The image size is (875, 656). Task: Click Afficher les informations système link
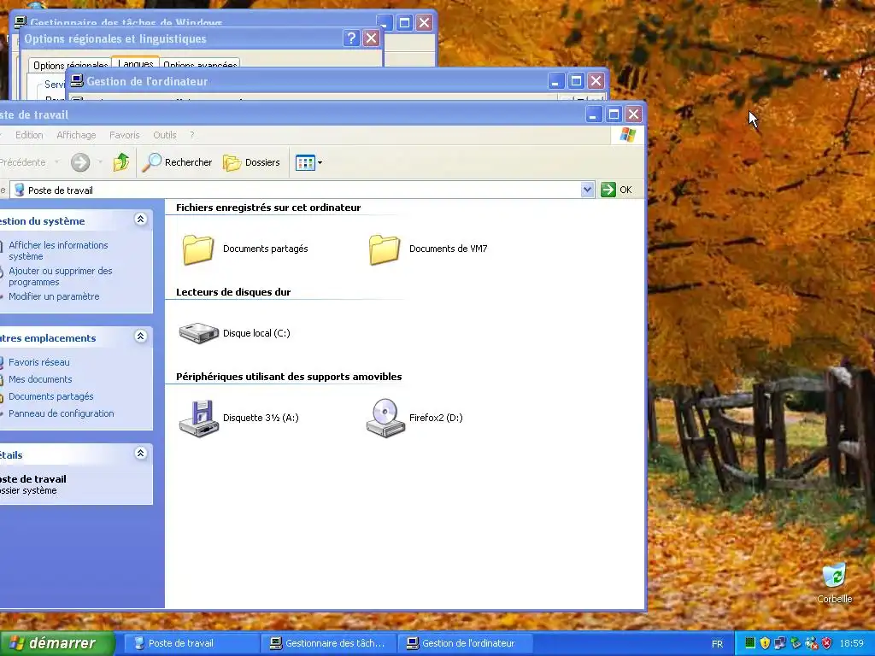coord(58,250)
